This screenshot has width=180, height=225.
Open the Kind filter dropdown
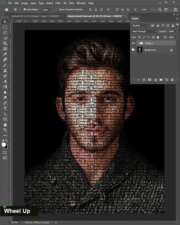tap(140, 25)
